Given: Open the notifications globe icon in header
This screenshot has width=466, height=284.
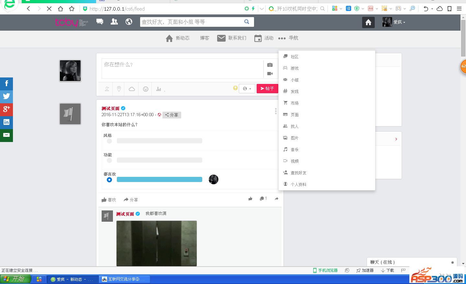Looking at the screenshot, I should point(129,22).
